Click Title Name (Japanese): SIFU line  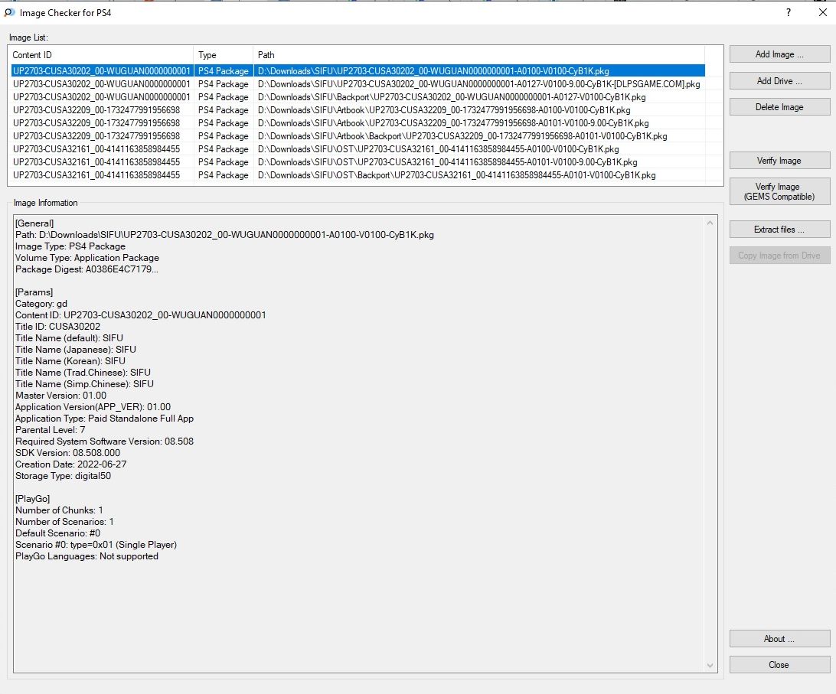(76, 350)
